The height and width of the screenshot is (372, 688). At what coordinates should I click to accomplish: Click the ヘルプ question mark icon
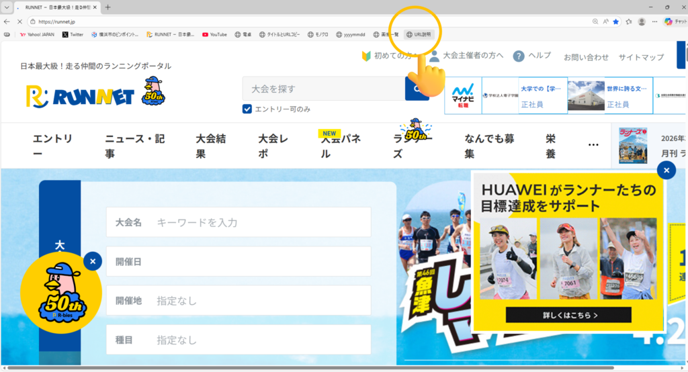click(519, 56)
